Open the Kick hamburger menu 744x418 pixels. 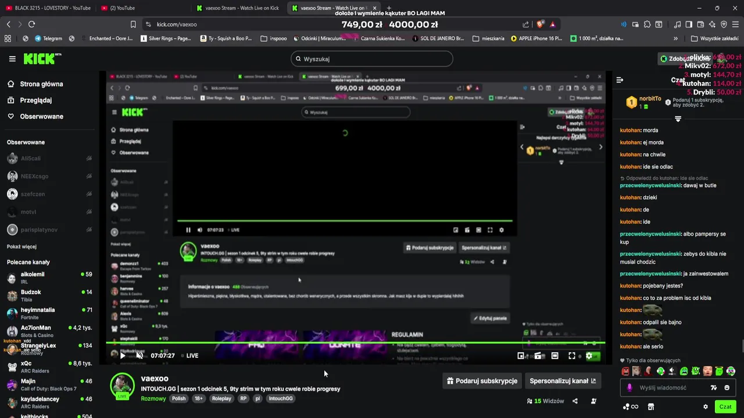tap(12, 59)
